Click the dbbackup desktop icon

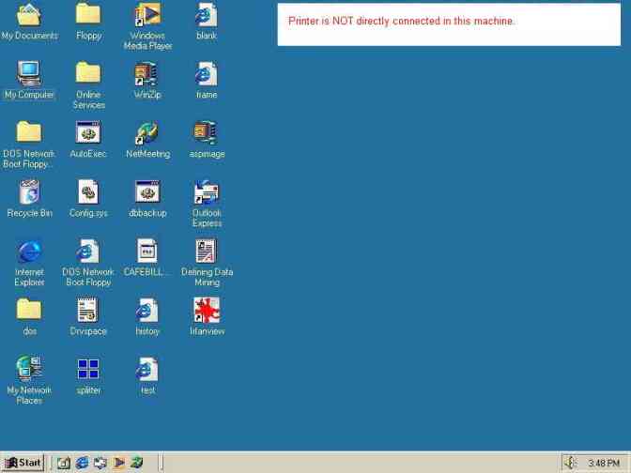click(x=147, y=191)
